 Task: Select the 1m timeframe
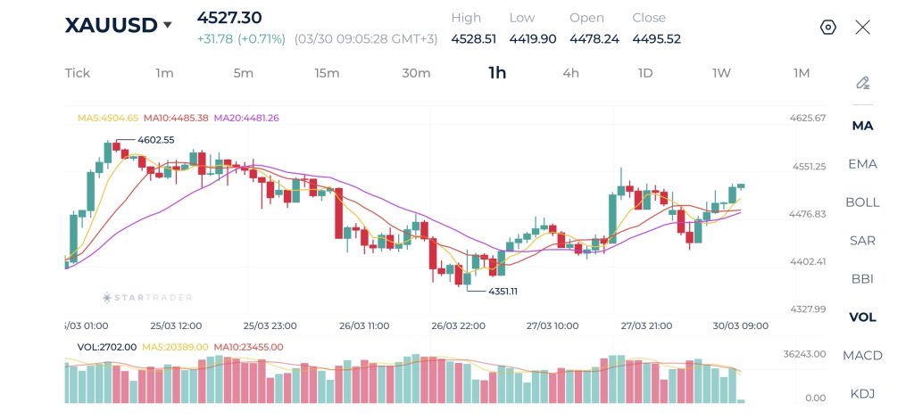[164, 73]
